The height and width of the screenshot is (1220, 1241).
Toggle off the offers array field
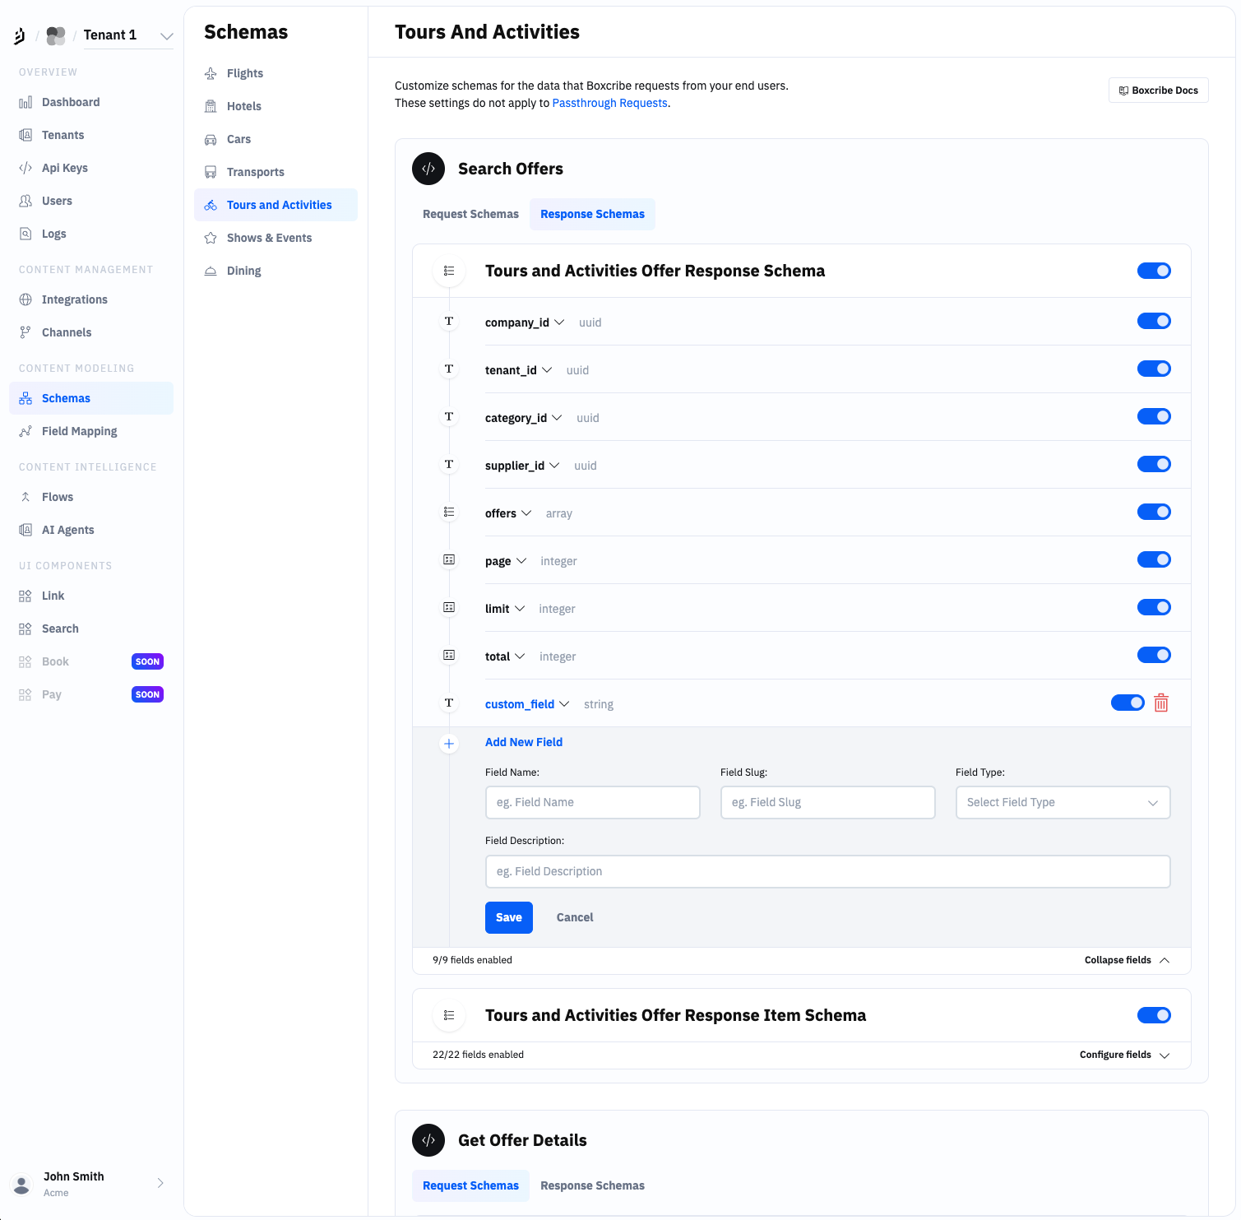point(1153,512)
